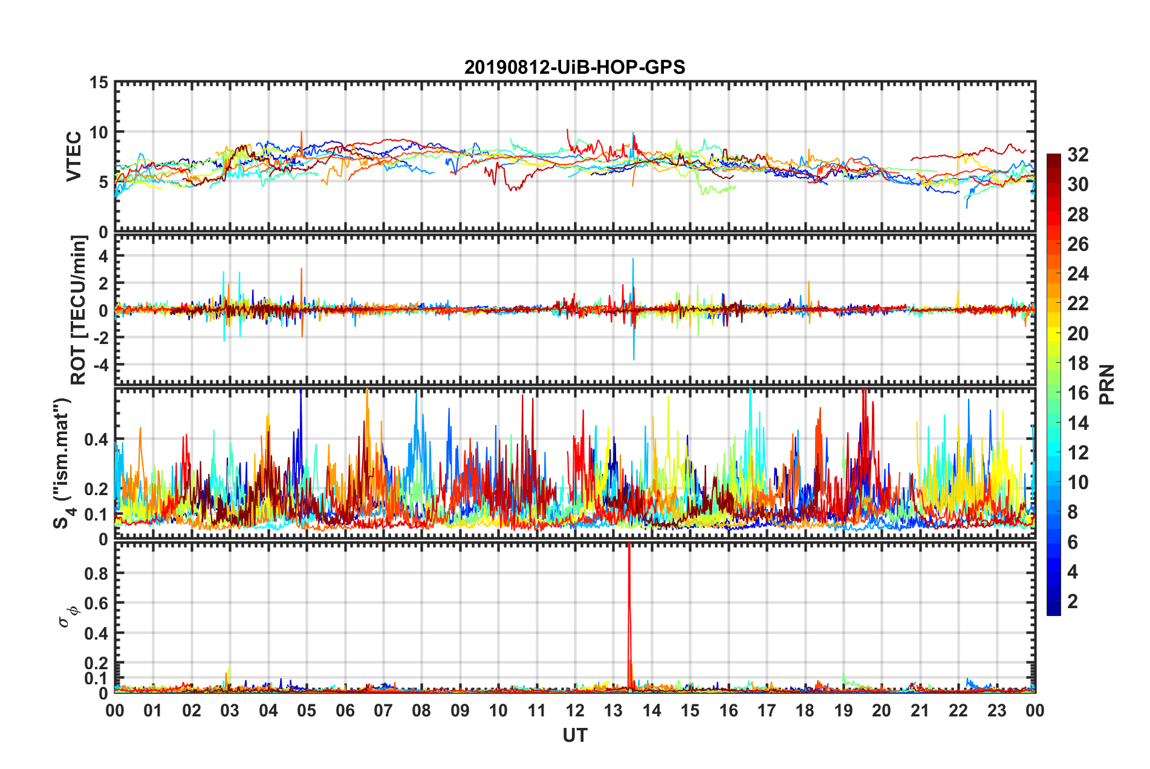Click the -4 tick on ROT axis
The height and width of the screenshot is (769, 1150).
(100, 365)
